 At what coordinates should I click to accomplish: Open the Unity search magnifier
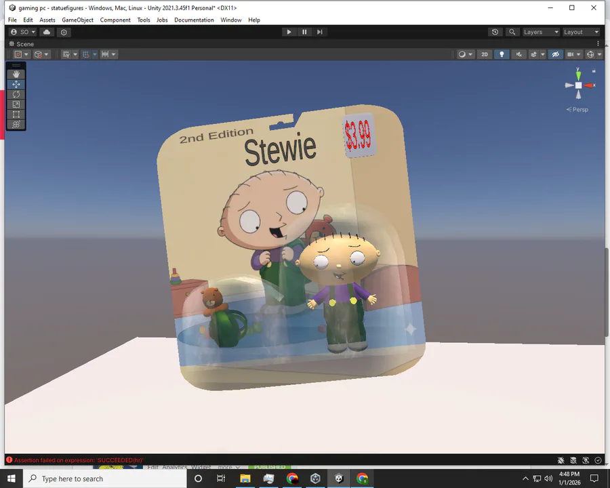512,32
